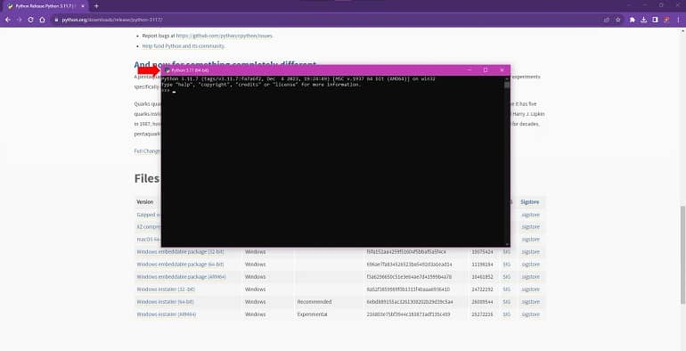Go forward in the Chrome browser
The height and width of the screenshot is (351, 686).
pos(20,20)
